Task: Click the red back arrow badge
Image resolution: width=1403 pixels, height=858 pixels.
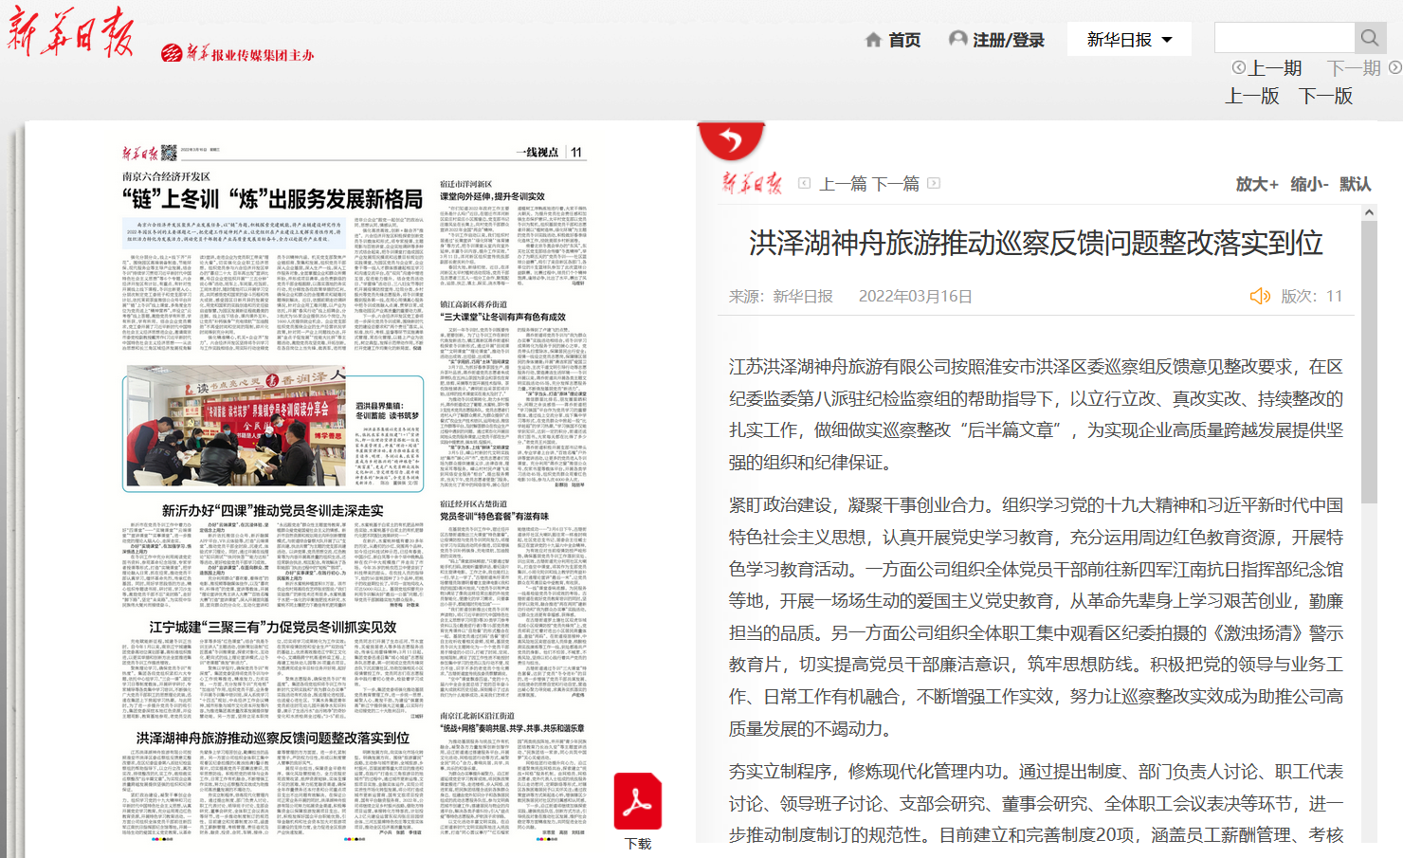Action: click(731, 141)
